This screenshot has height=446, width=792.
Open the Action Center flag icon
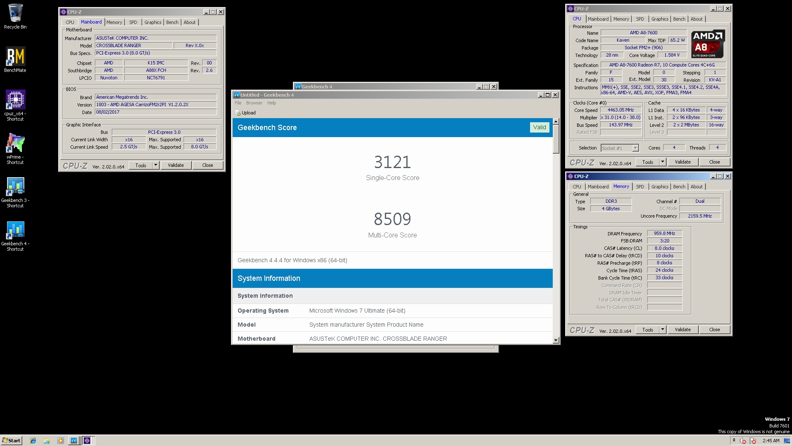tap(753, 441)
